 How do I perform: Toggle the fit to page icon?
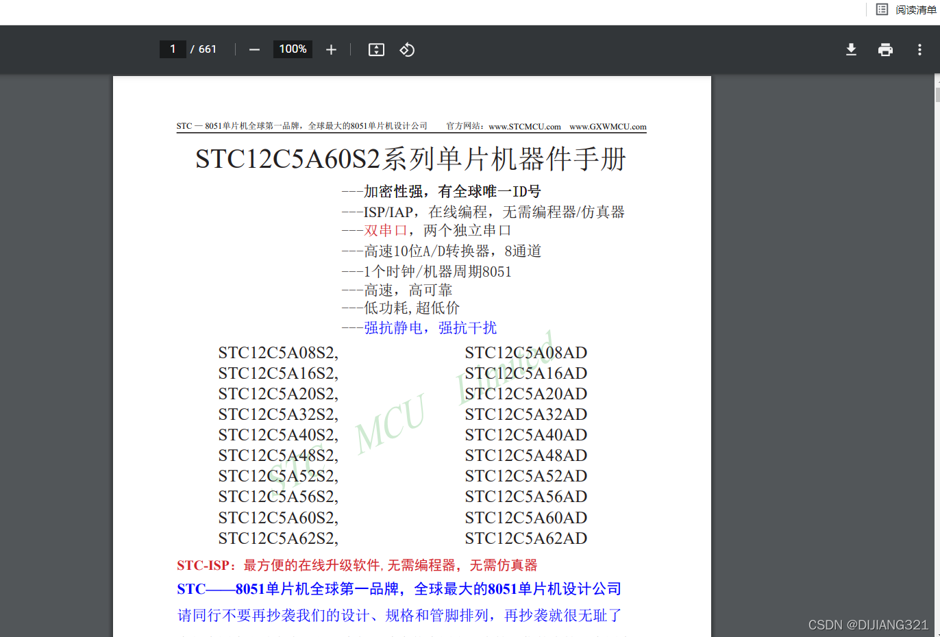click(376, 49)
